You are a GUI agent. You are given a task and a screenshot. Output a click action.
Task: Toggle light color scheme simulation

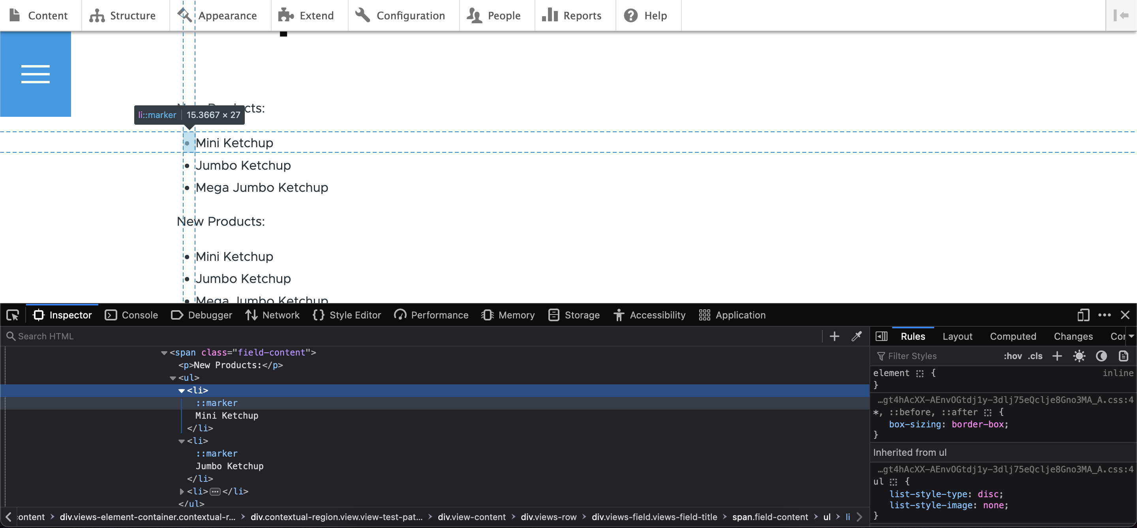click(x=1079, y=356)
